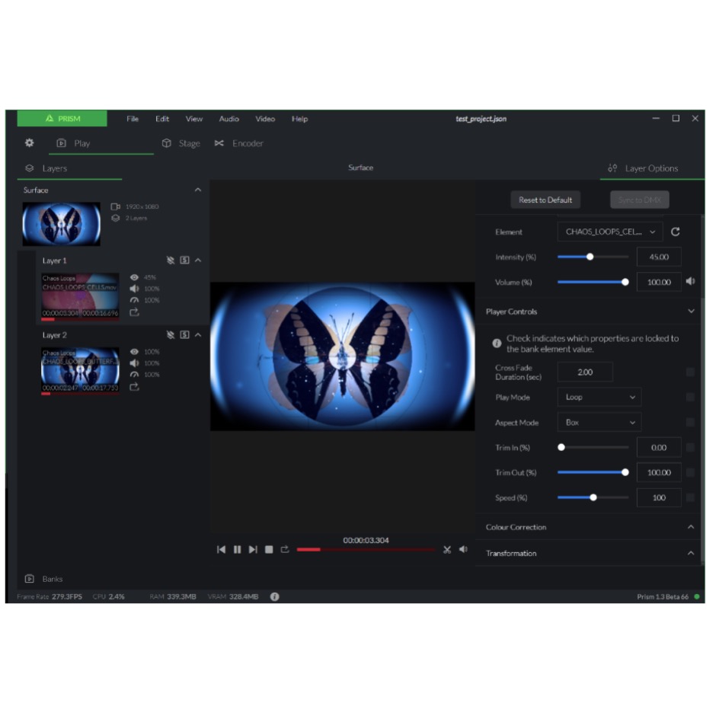Switch to the Encoder tab
719x719 pixels.
[x=239, y=143]
